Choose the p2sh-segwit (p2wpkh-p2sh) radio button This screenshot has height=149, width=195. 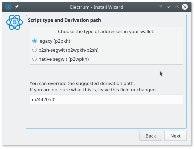pos(35,50)
